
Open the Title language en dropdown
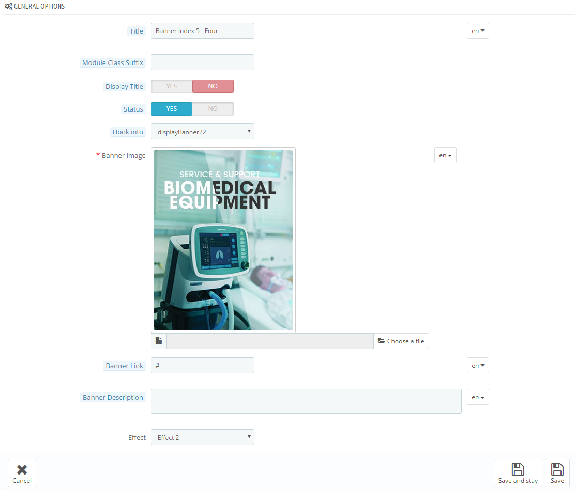tap(478, 31)
